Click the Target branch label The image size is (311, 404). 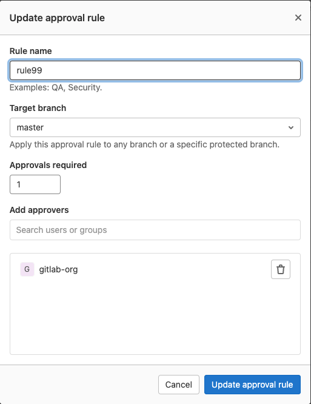pos(38,108)
